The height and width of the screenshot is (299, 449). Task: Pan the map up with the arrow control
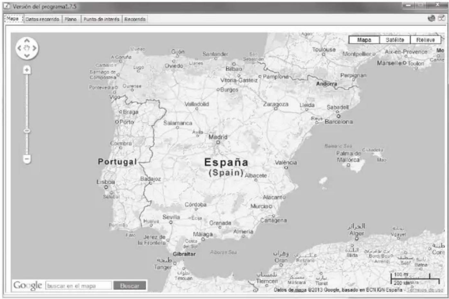[x=27, y=41]
